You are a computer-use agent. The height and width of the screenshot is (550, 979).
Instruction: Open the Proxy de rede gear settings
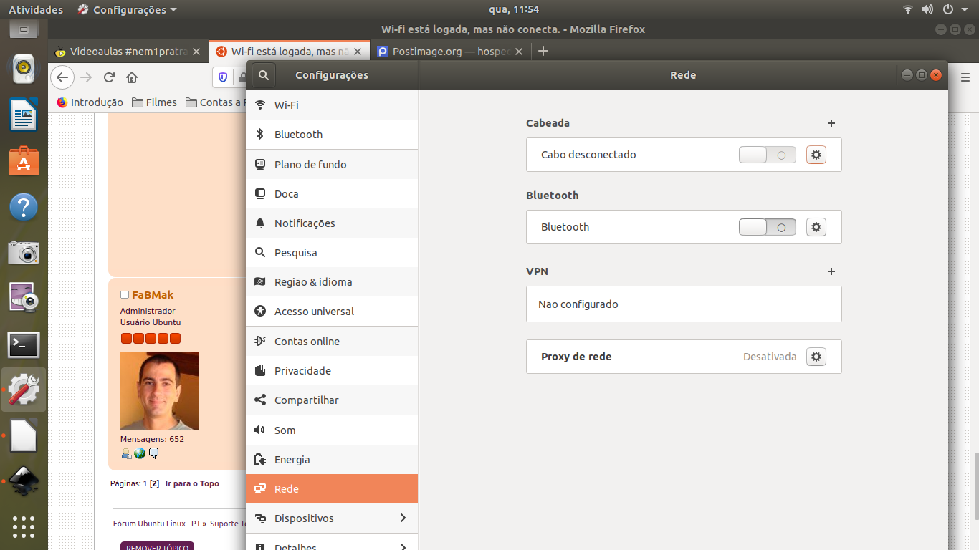[816, 357]
